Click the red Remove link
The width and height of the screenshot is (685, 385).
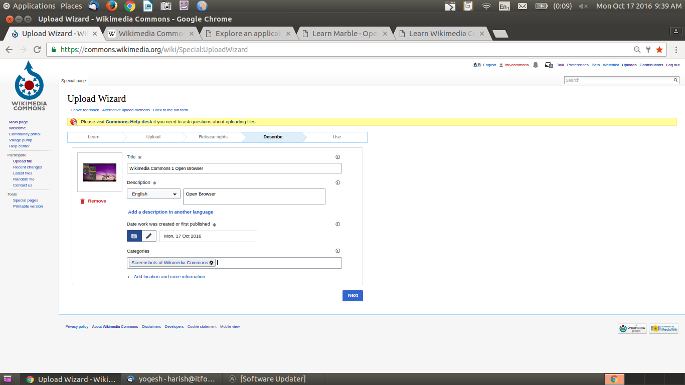(x=93, y=201)
